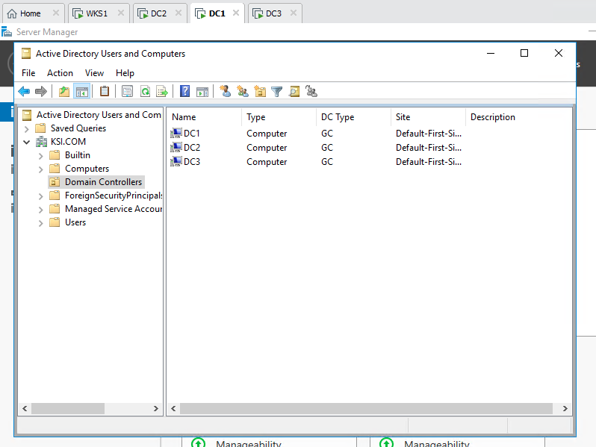Image resolution: width=596 pixels, height=447 pixels.
Task: Click the DC3 computer icon in list
Action: [176, 161]
